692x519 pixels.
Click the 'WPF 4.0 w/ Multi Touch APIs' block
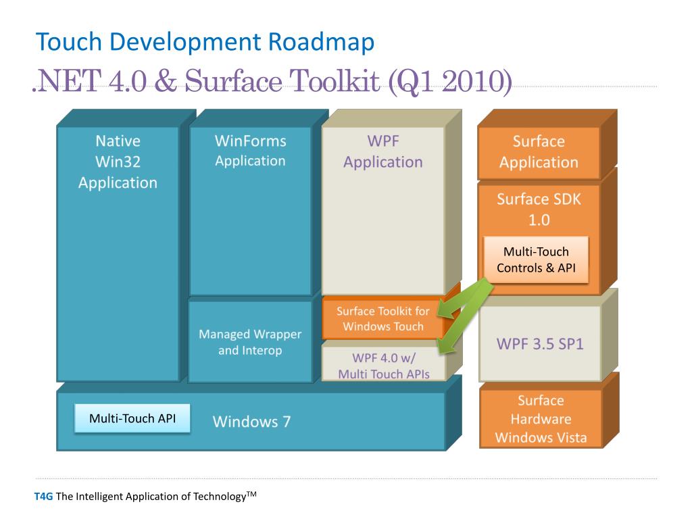click(x=384, y=364)
